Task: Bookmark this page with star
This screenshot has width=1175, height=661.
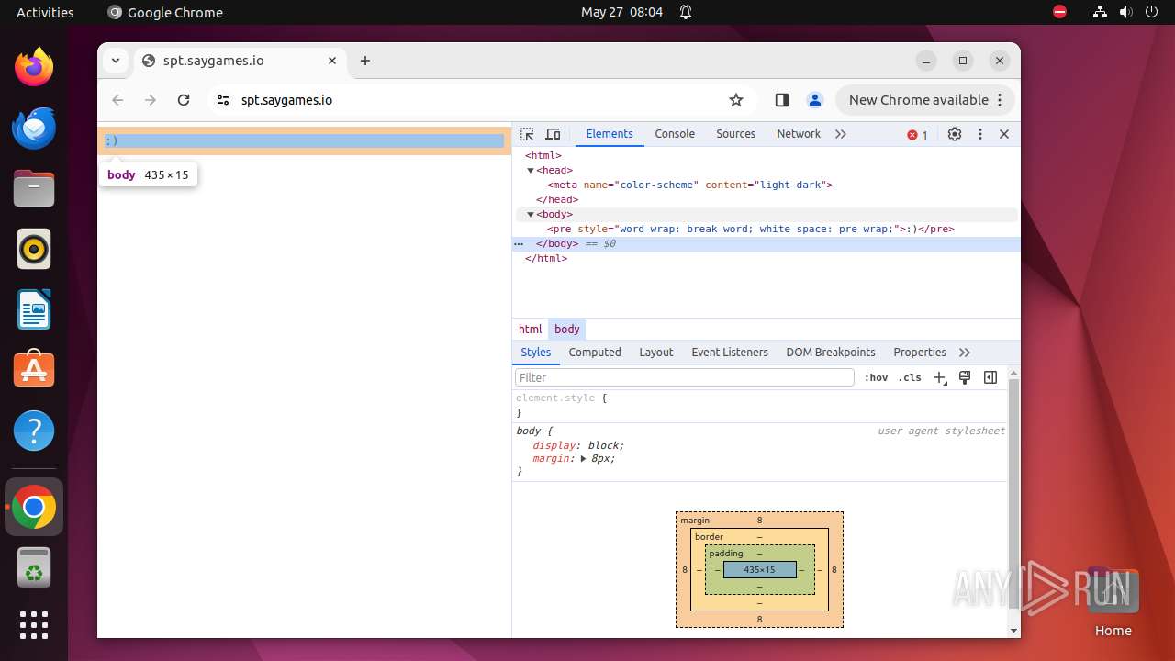Action: [736, 100]
